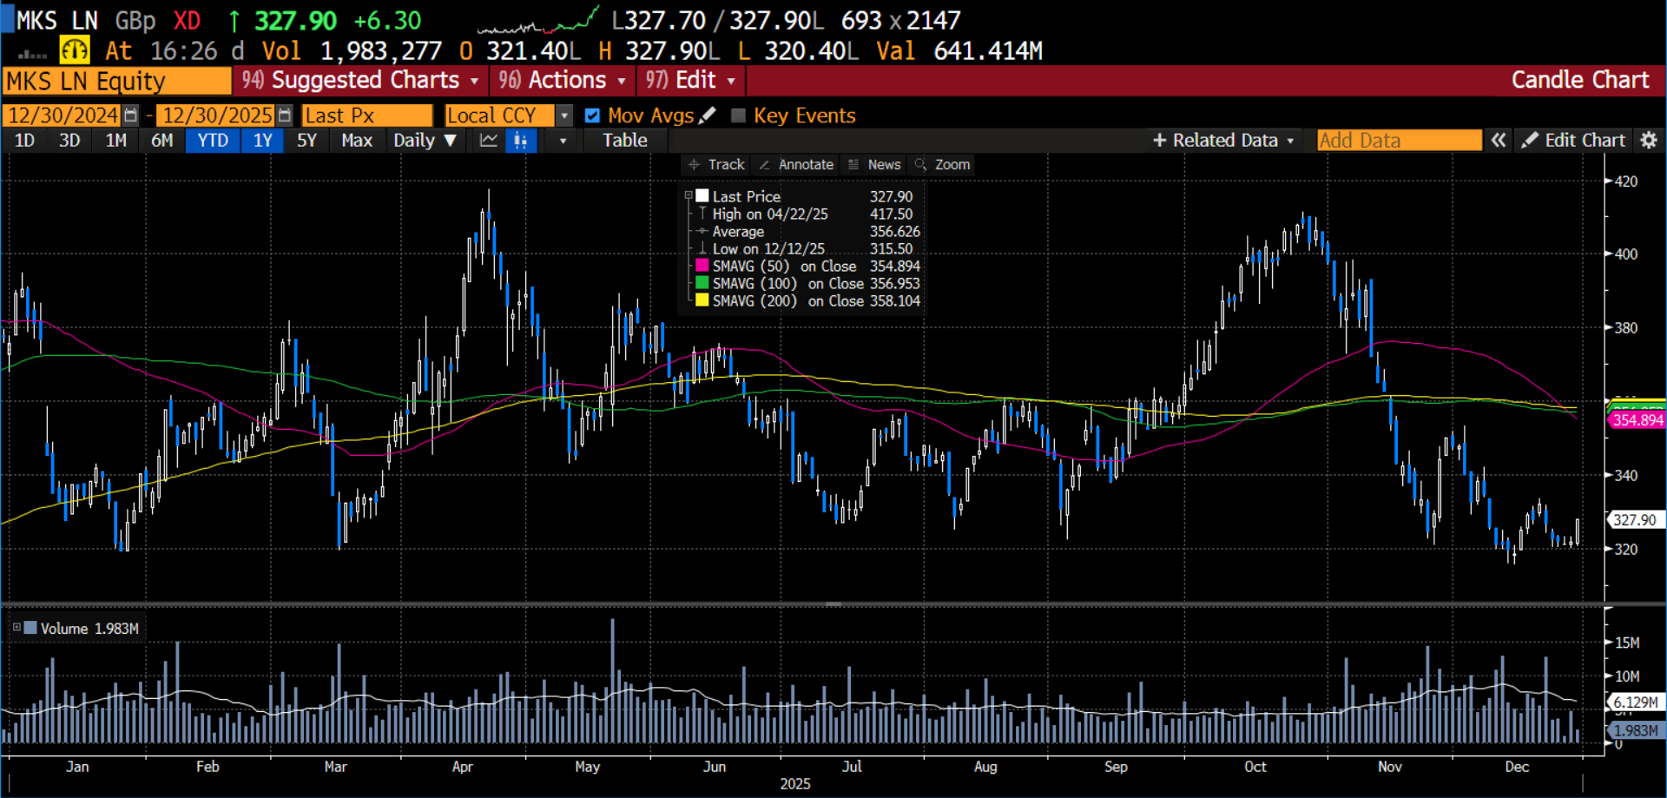Viewport: 1667px width, 798px height.
Task: Expand the Daily periodicity dropdown
Action: (424, 141)
